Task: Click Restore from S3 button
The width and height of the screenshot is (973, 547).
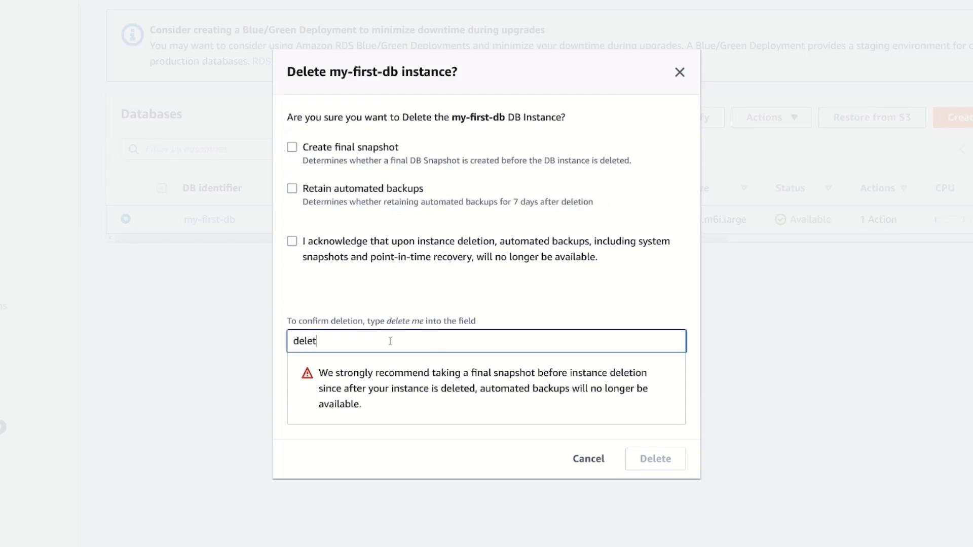Action: coord(872,118)
